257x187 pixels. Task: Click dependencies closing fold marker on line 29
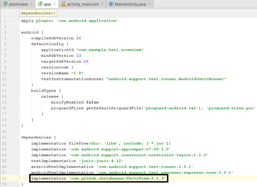(x=19, y=184)
